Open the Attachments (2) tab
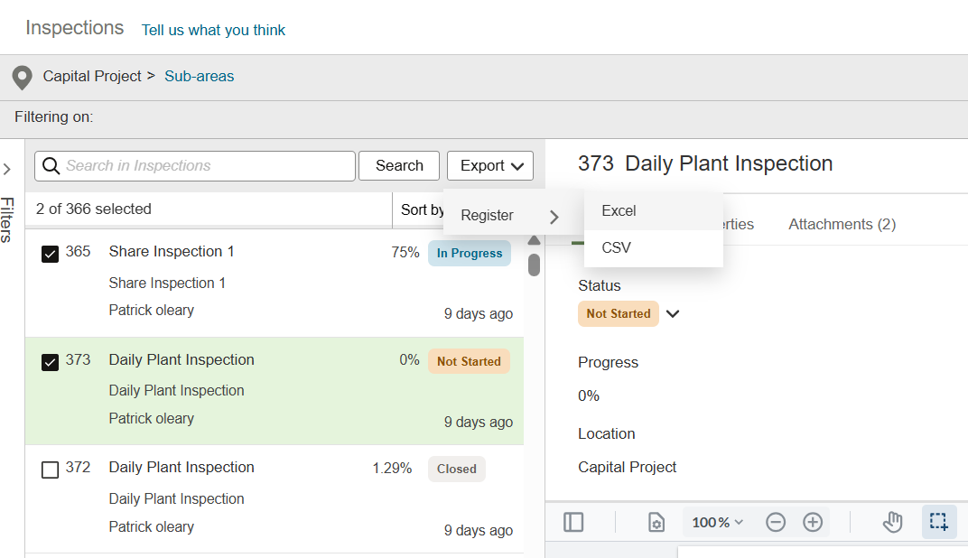Screen dimensions: 968x558 tap(842, 224)
